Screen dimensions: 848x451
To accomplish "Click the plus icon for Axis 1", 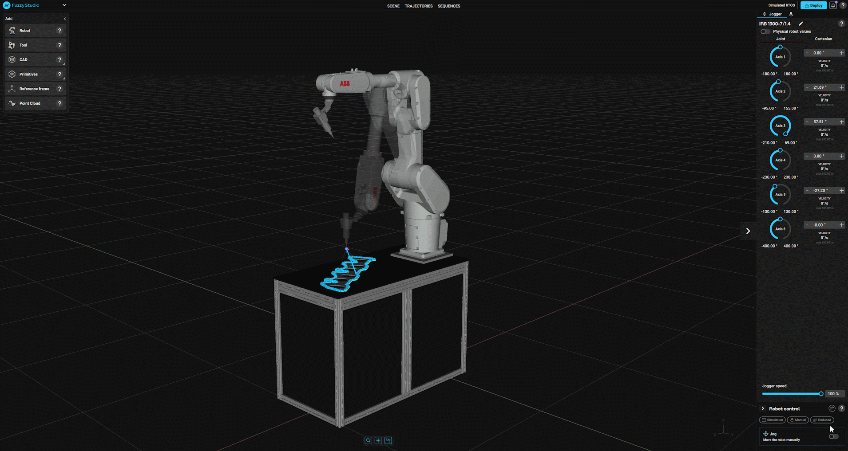I will coord(841,53).
